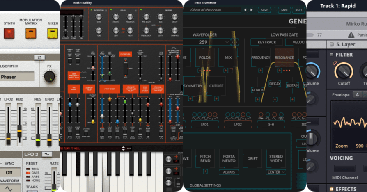Screen dimensions: 367x192
Task: Open the Phaser algorithm selector
Action: point(17,77)
